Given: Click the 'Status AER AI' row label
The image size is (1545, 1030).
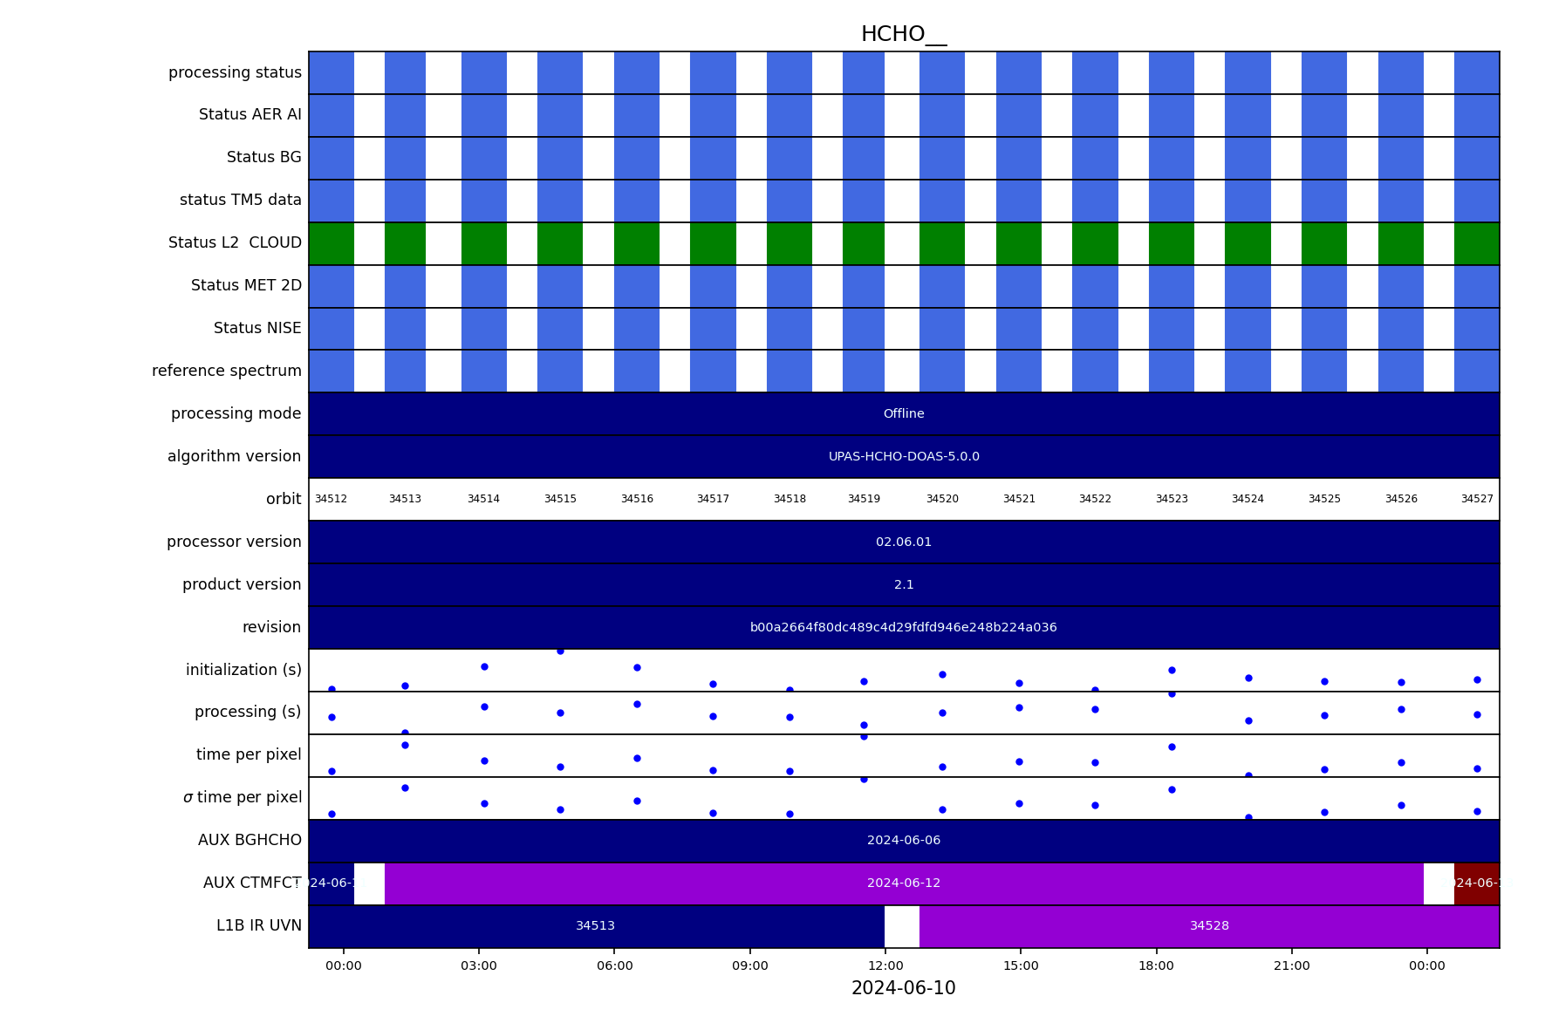Looking at the screenshot, I should click(250, 115).
